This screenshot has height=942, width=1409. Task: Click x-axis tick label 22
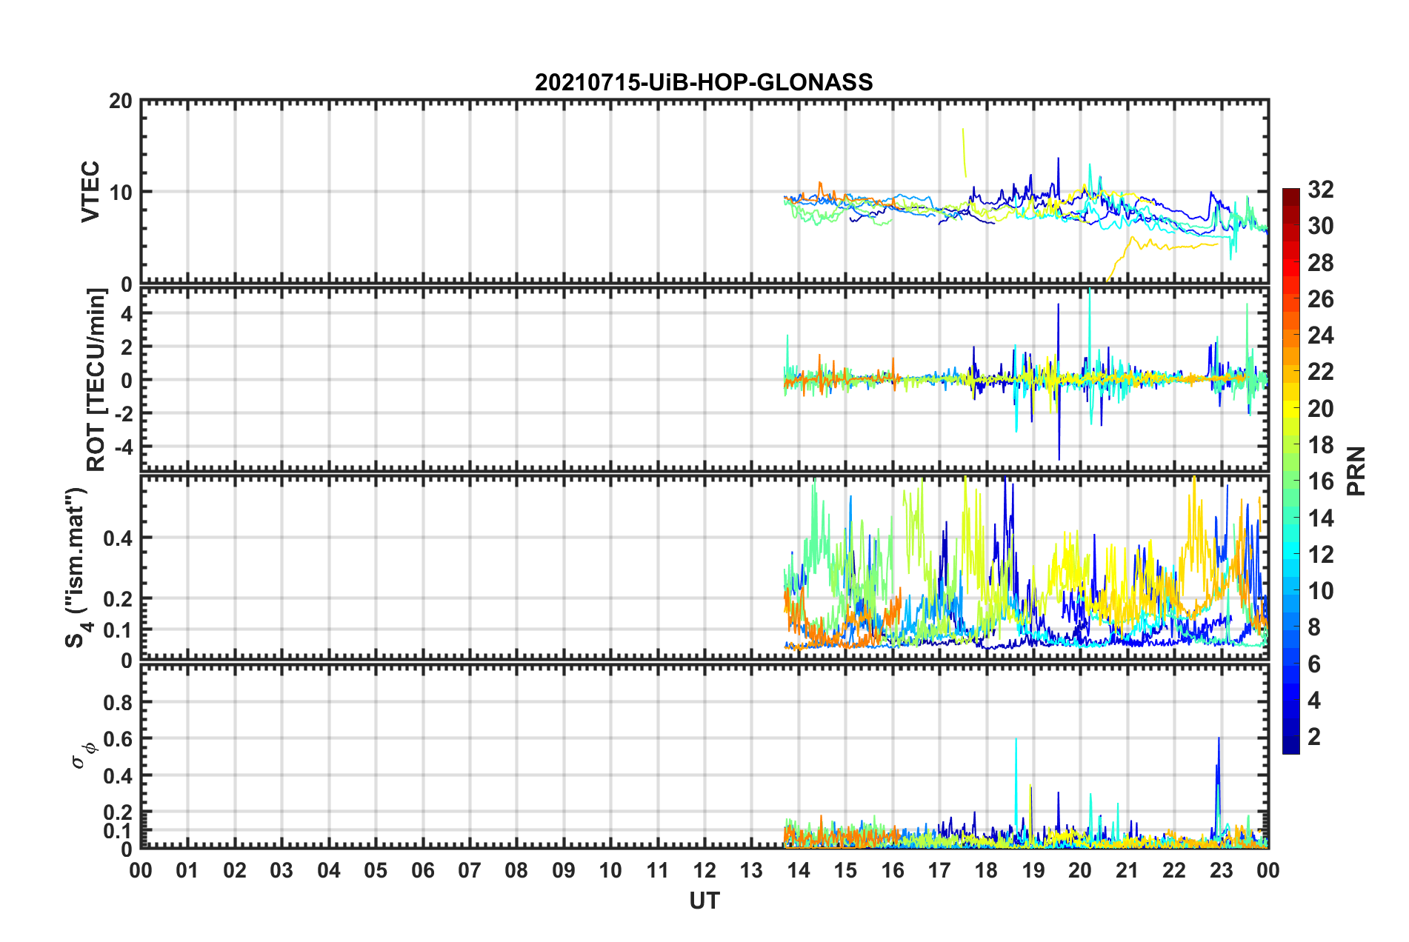[1174, 870]
